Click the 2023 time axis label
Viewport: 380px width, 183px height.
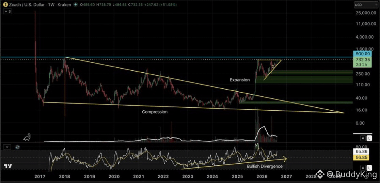pyautogui.click(x=188, y=177)
